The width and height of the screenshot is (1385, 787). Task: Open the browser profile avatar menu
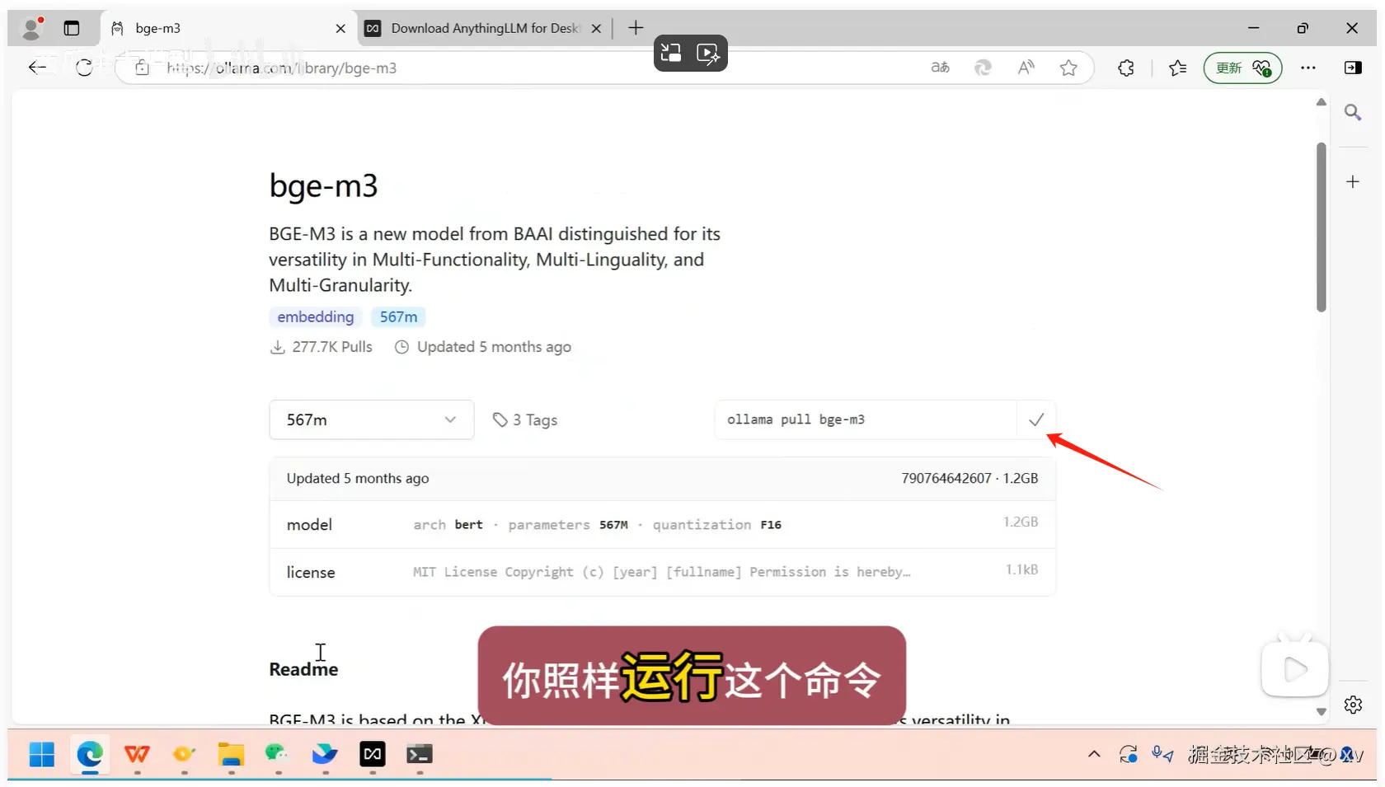click(31, 28)
